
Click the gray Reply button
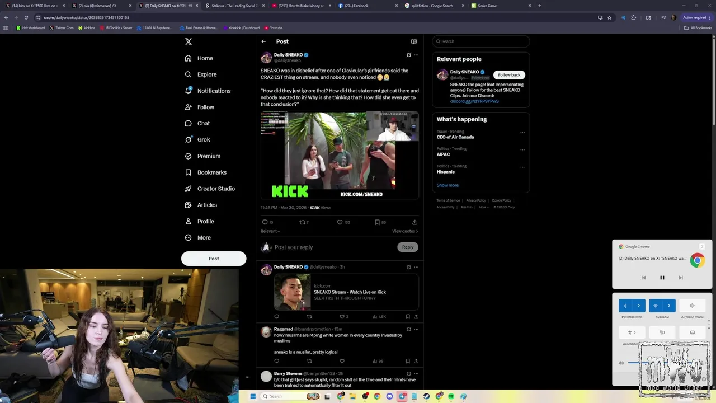(408, 247)
